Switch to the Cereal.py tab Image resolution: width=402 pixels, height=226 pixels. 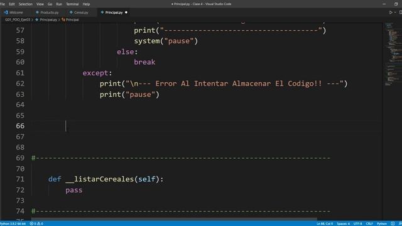coord(80,13)
